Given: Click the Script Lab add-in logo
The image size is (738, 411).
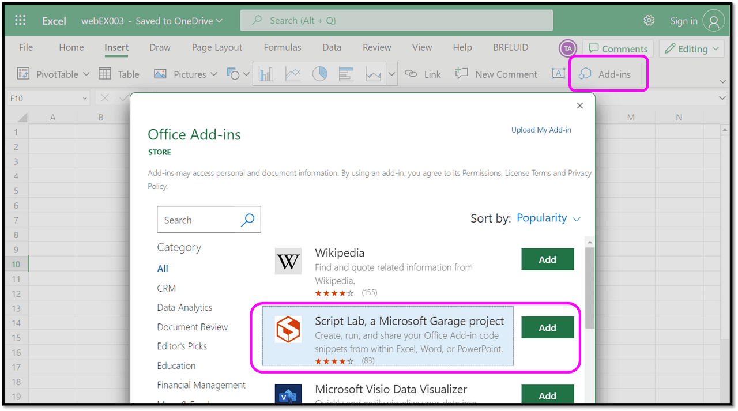Looking at the screenshot, I should tap(288, 329).
